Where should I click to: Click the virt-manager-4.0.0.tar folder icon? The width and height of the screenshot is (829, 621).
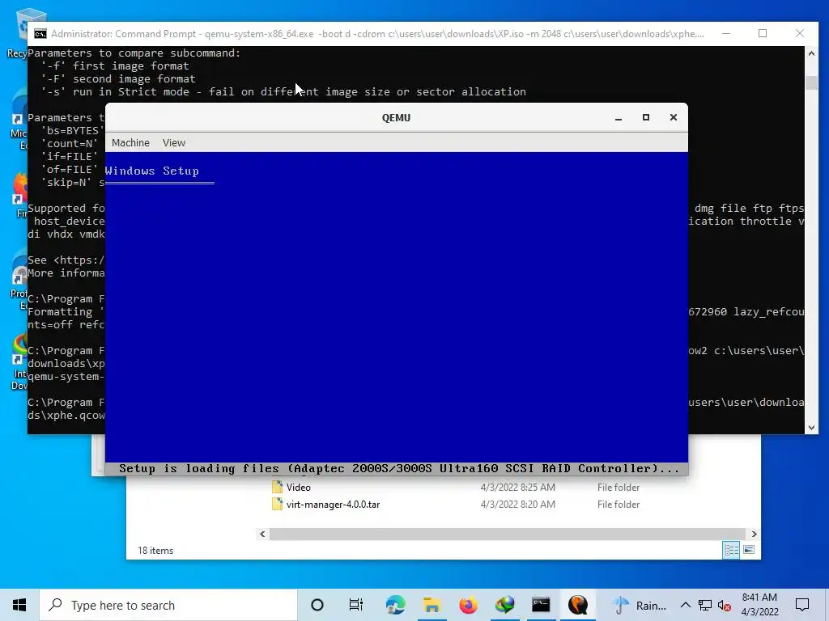click(x=277, y=504)
